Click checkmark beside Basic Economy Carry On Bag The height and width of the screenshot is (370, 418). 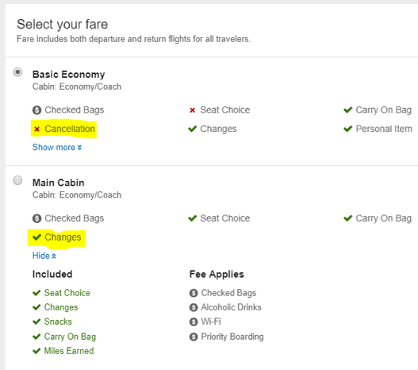click(x=348, y=110)
